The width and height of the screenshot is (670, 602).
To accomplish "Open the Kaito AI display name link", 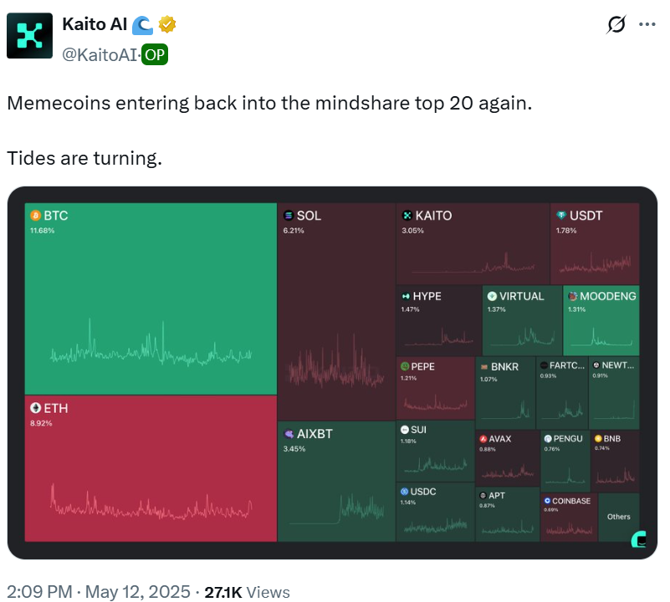I will pyautogui.click(x=95, y=25).
